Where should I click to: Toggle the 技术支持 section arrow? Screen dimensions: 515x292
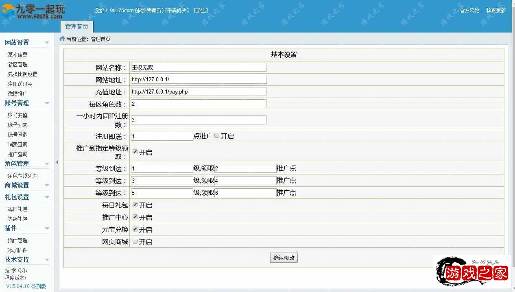(47, 260)
